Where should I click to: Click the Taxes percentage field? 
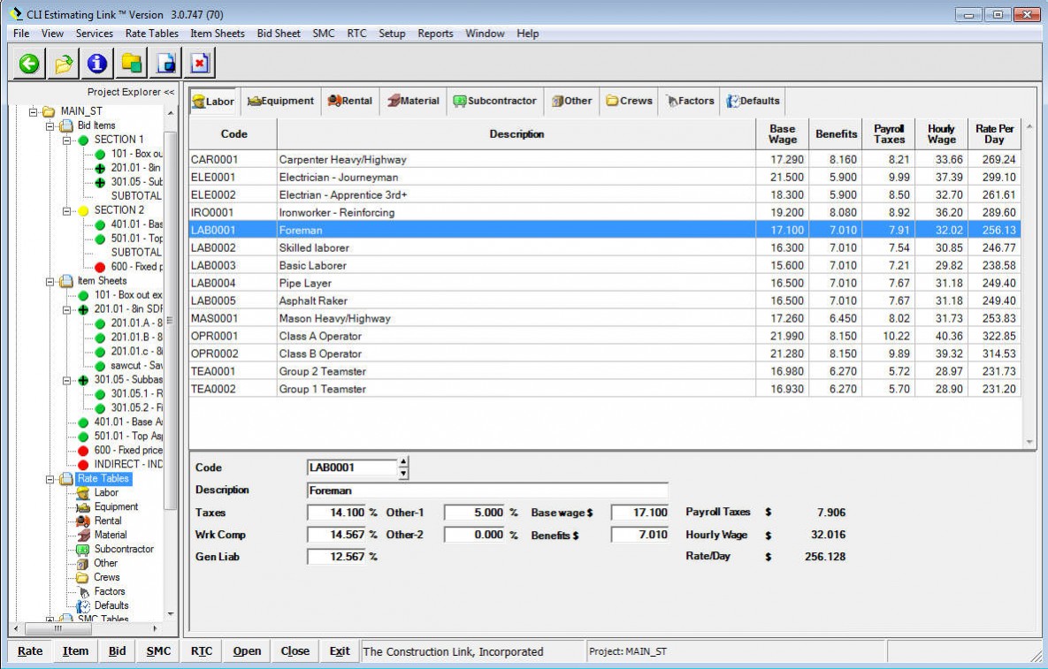pos(337,513)
